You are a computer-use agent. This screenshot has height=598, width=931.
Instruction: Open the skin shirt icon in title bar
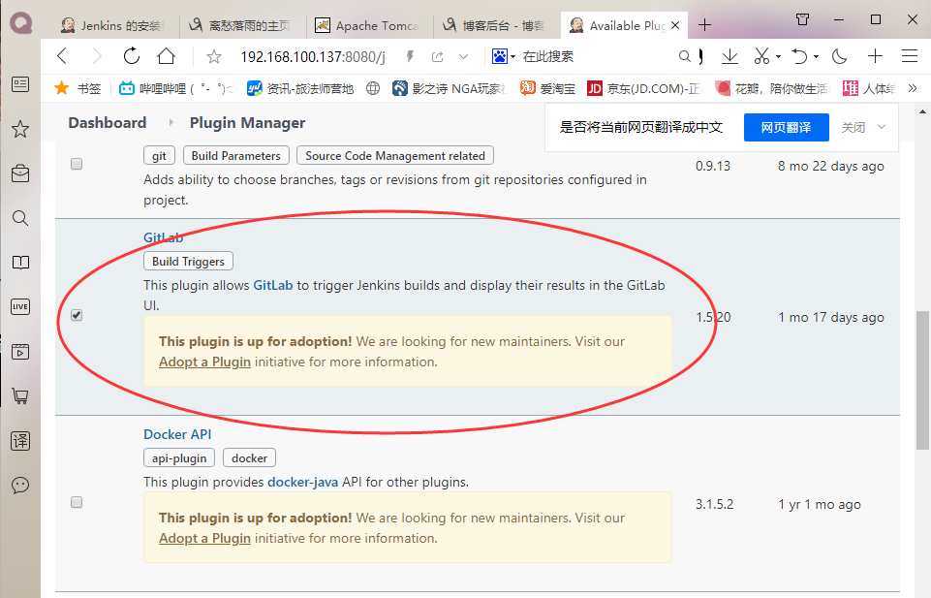point(803,19)
